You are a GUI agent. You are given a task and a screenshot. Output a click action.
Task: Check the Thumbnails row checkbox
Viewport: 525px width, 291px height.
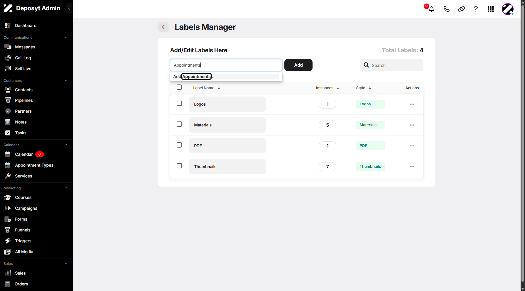179,166
